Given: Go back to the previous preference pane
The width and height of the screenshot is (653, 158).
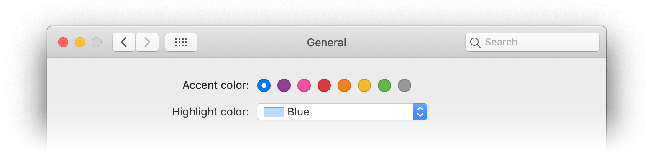Looking at the screenshot, I should point(124,42).
